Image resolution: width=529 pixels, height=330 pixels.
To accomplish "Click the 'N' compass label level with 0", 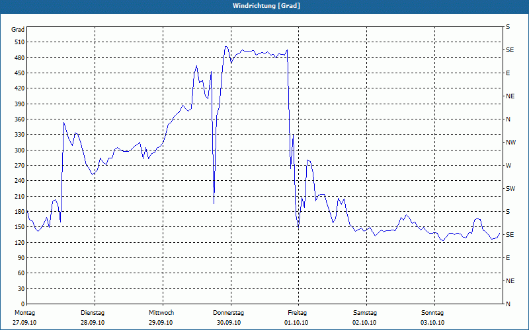I will [508, 304].
